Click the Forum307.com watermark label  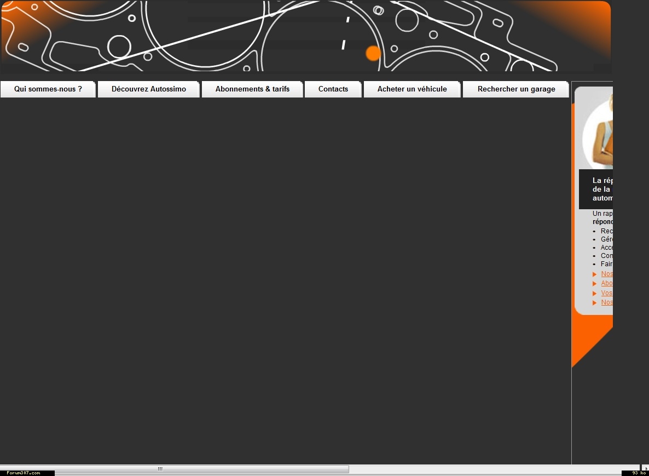(24, 473)
